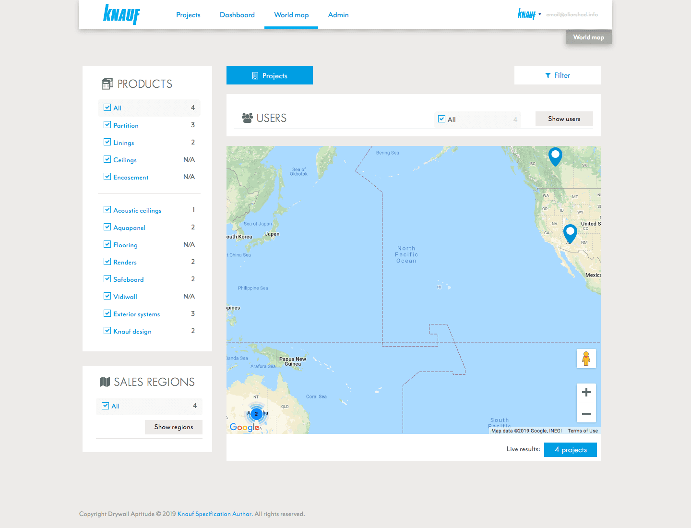691x528 pixels.
Task: Open the Dashboard tab
Action: pos(237,15)
